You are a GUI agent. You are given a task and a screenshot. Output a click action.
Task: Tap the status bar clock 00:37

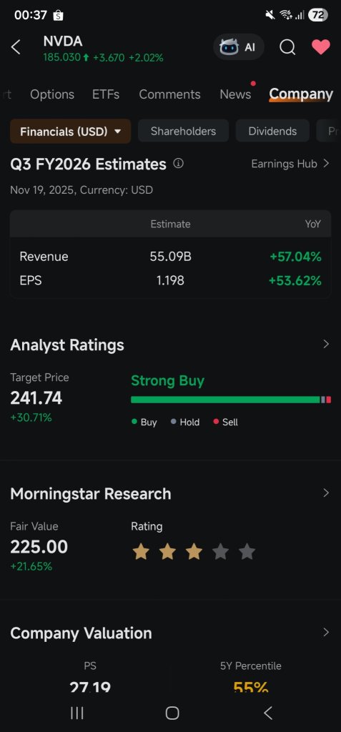pos(30,16)
